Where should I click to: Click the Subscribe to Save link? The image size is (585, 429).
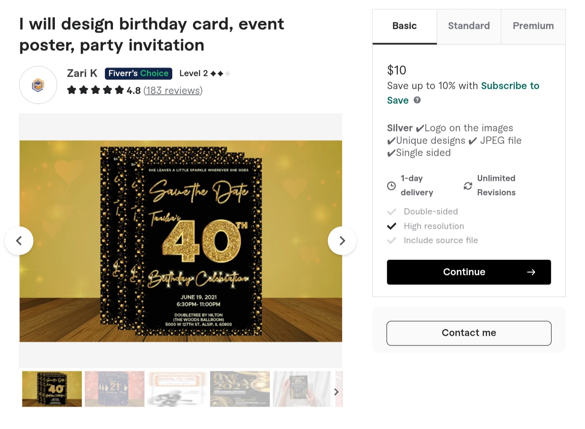510,86
